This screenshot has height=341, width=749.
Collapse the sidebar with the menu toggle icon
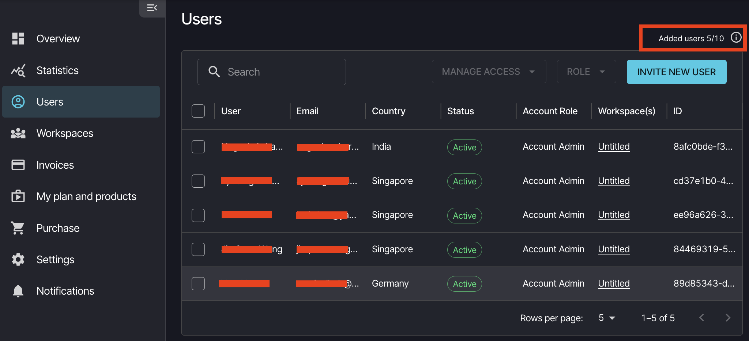(x=152, y=8)
